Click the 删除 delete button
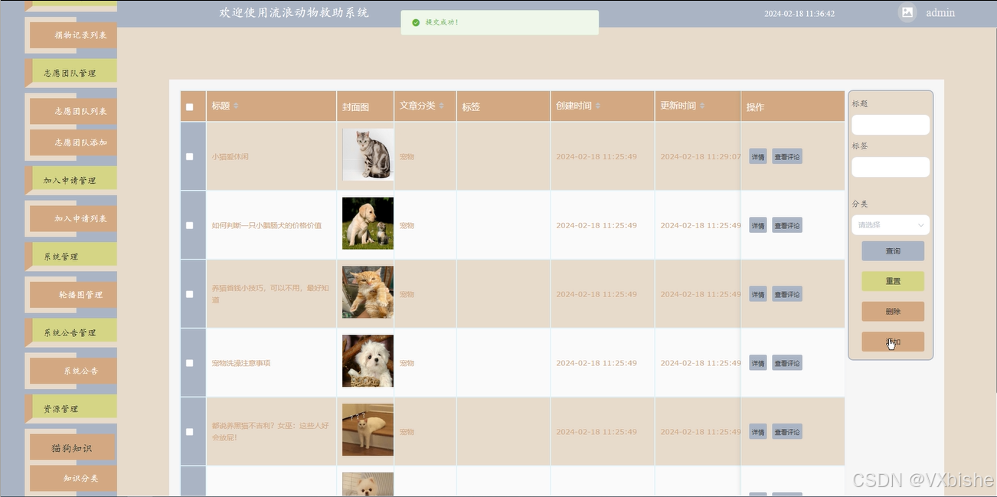Viewport: 997px width, 497px height. coord(893,312)
